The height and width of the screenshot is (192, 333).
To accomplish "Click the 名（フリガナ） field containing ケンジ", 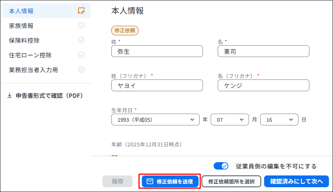I will (263, 85).
